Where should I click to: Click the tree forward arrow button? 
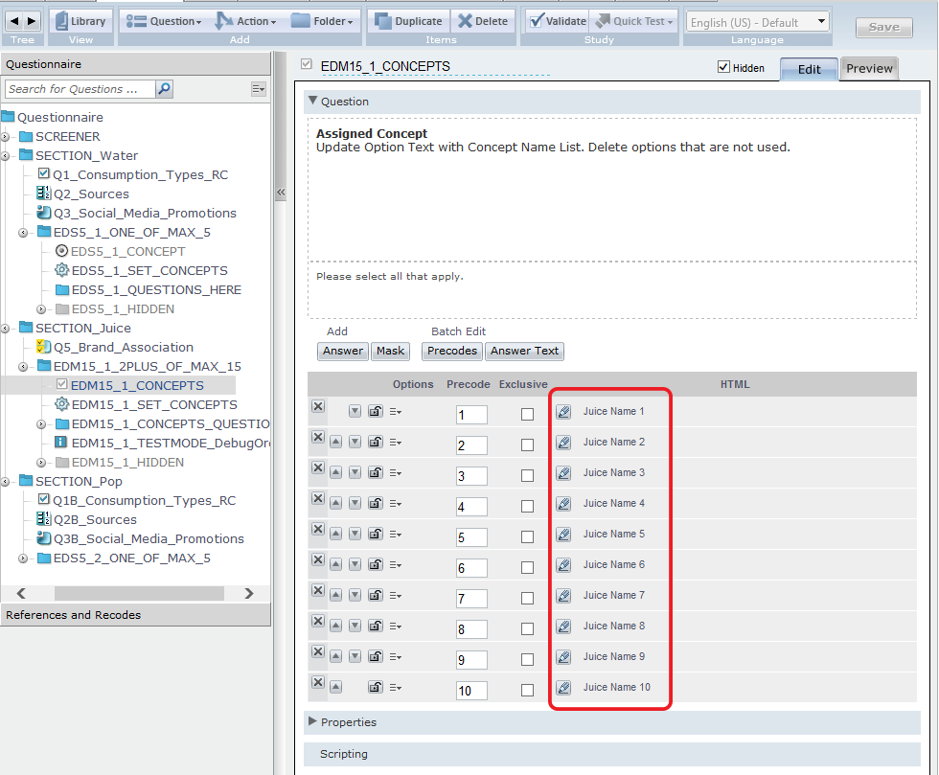[32, 21]
